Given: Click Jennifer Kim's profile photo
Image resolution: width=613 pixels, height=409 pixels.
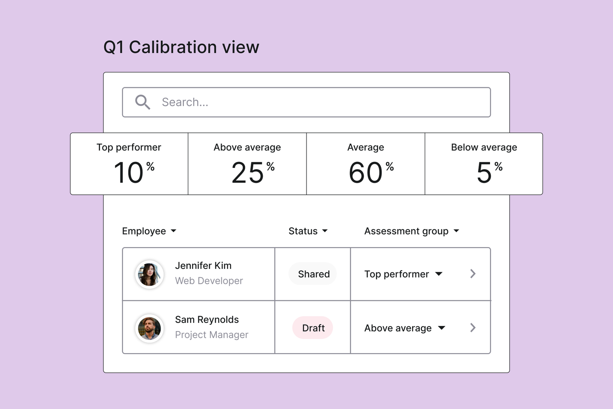Looking at the screenshot, I should [x=149, y=274].
